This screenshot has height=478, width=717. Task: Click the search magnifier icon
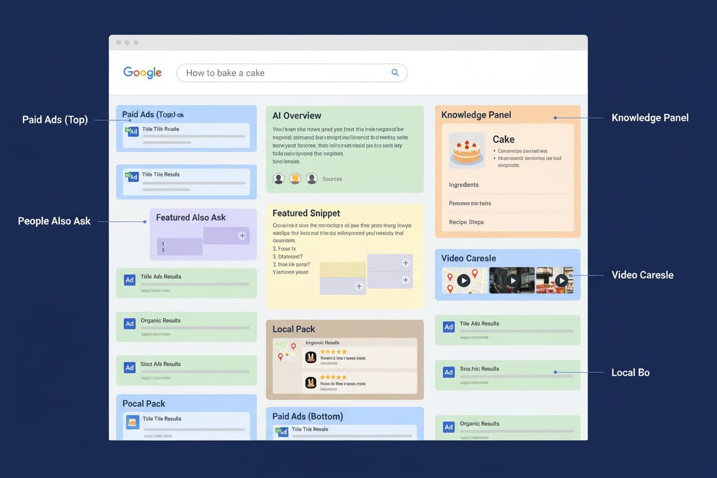pos(395,72)
